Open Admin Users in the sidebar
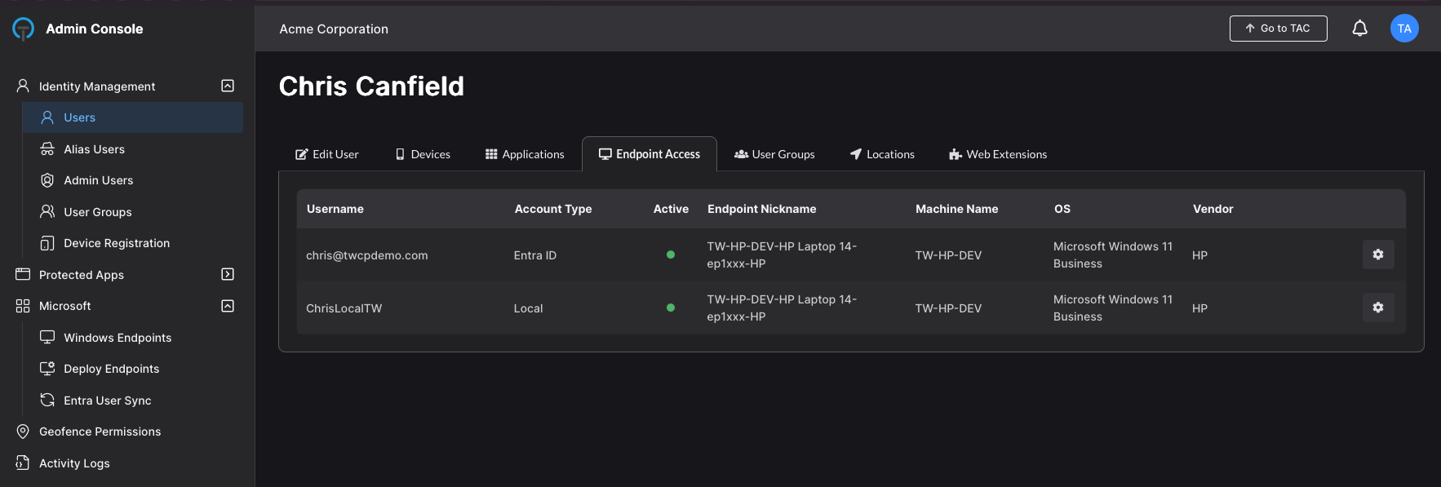 98,180
